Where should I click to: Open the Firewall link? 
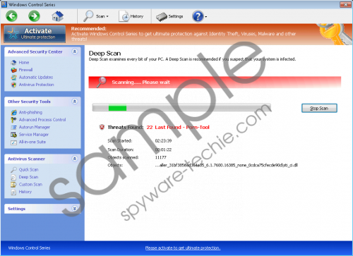(x=25, y=70)
